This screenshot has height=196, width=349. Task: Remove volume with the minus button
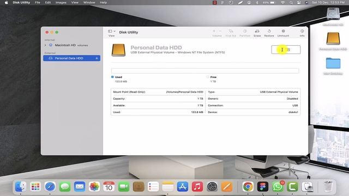220,31
